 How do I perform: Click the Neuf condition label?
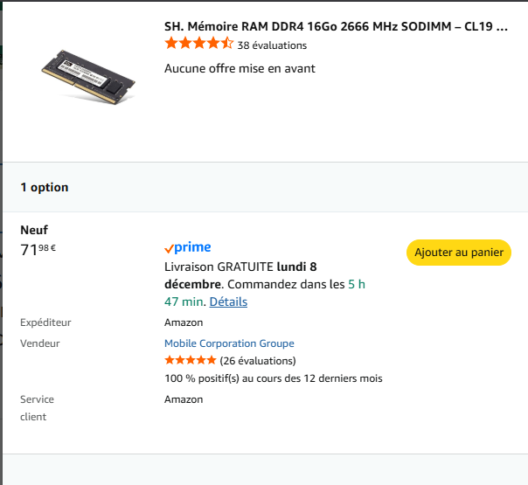(34, 230)
